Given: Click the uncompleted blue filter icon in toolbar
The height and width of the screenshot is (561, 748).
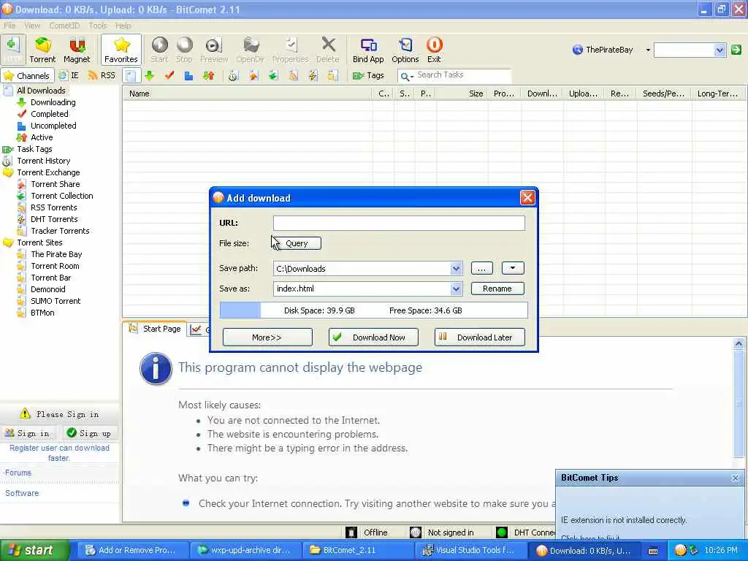Looking at the screenshot, I should click(188, 75).
